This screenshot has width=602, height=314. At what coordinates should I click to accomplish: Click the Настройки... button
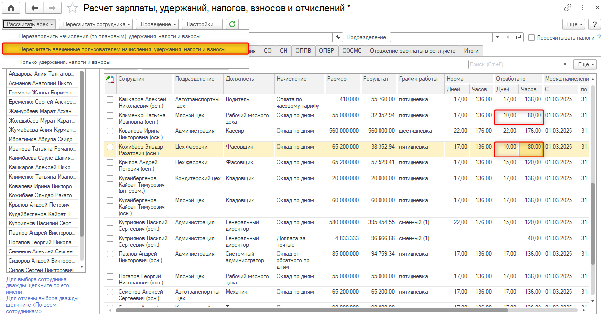202,24
